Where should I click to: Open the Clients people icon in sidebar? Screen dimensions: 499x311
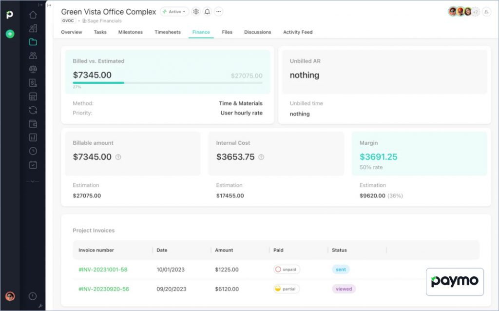coord(33,56)
